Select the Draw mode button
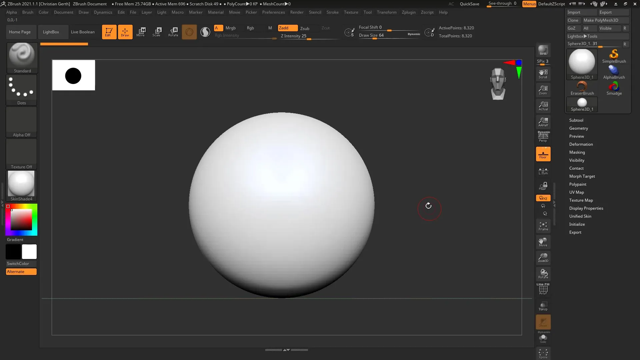Image resolution: width=640 pixels, height=360 pixels. coord(125,32)
